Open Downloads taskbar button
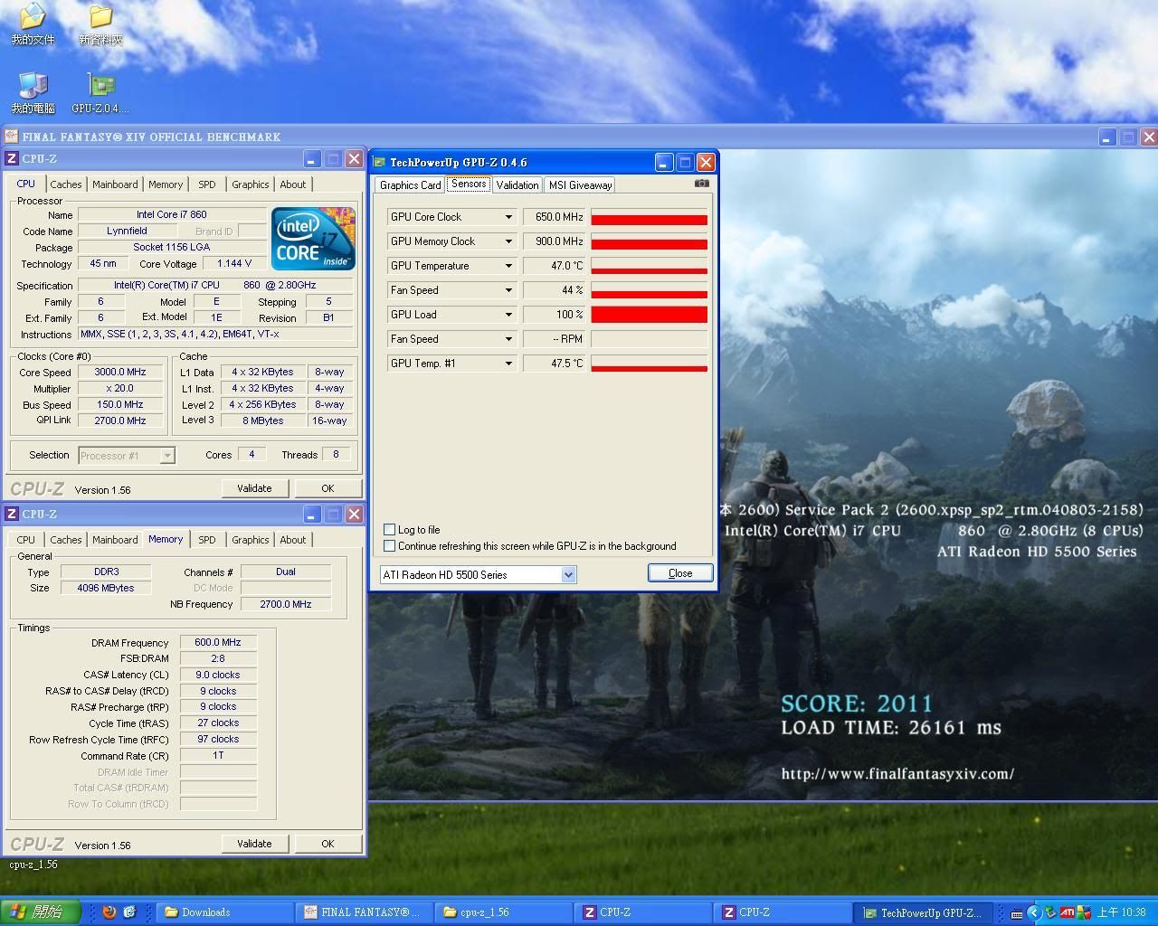The image size is (1158, 926). (x=225, y=912)
